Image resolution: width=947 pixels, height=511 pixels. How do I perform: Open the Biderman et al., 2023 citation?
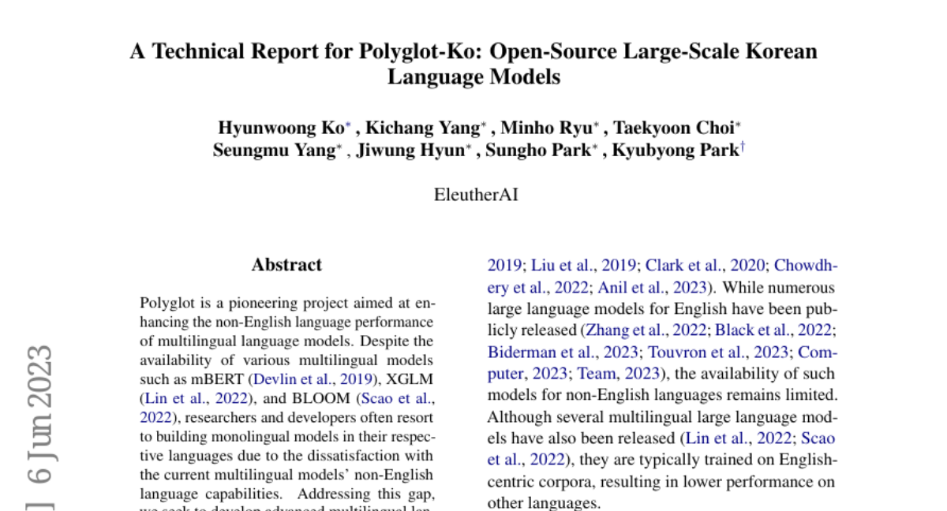pos(560,352)
